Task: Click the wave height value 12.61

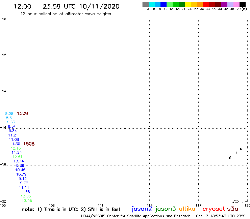Action: tap(17, 157)
